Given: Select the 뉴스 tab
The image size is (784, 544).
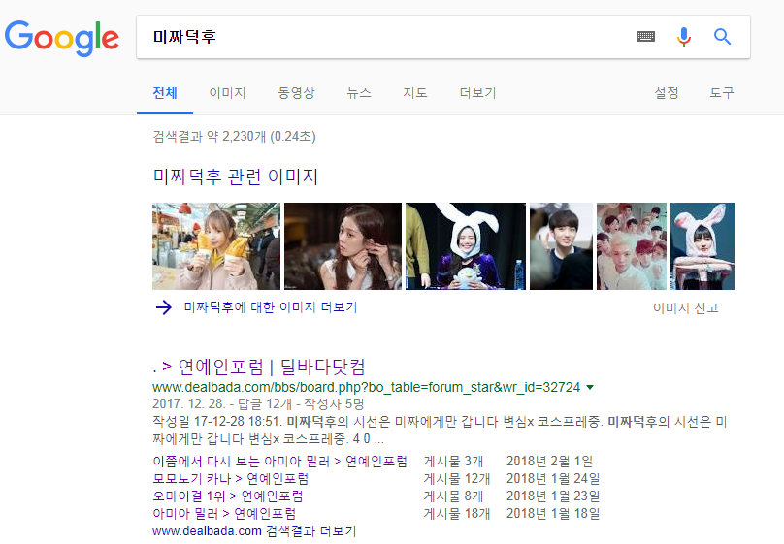Looking at the screenshot, I should pyautogui.click(x=359, y=93).
